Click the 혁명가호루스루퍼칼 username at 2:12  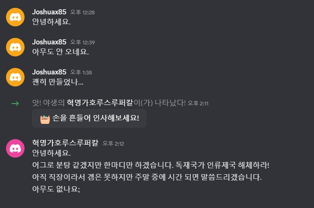[x=65, y=142]
